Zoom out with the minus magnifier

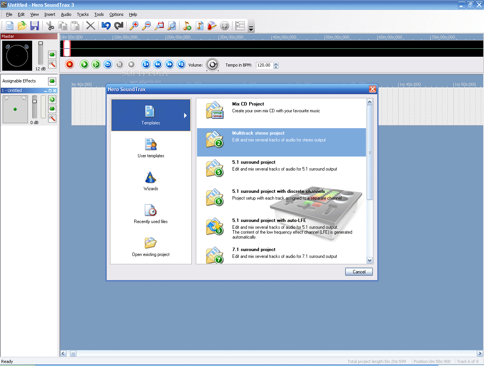click(x=146, y=26)
